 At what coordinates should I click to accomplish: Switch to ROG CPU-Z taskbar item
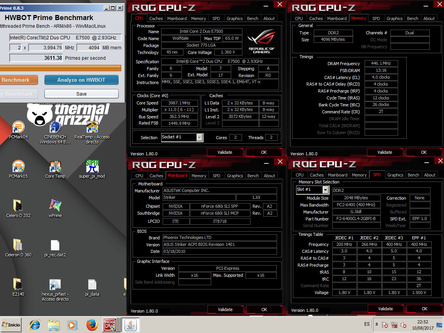[x=110, y=325]
